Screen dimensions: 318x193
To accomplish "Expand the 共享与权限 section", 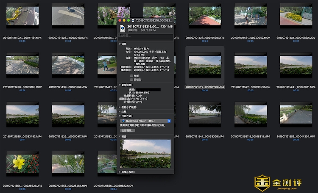I will click(x=120, y=172).
